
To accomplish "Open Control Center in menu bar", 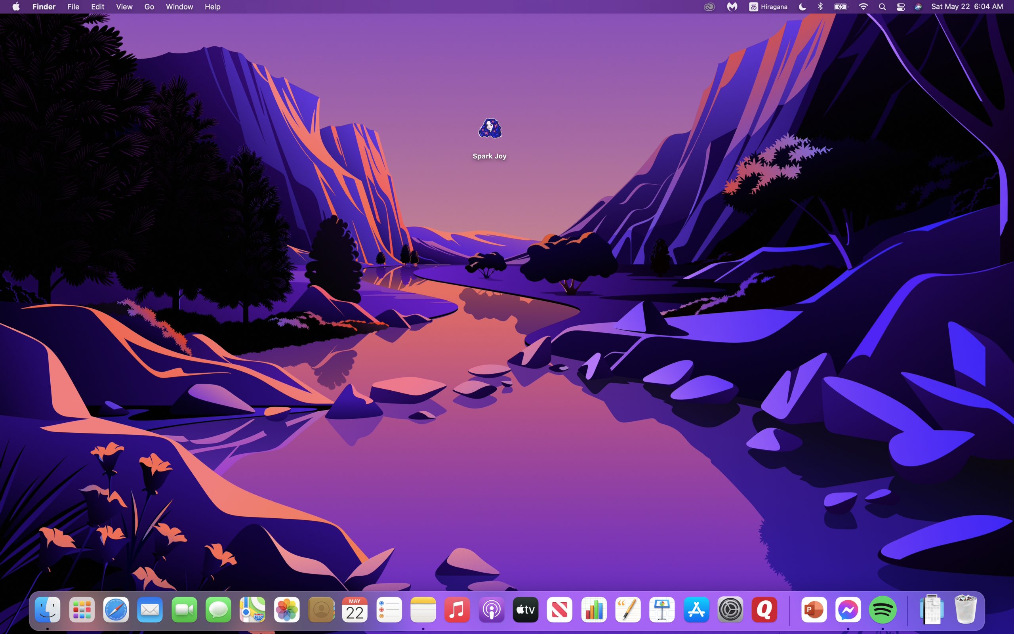I will click(x=900, y=7).
